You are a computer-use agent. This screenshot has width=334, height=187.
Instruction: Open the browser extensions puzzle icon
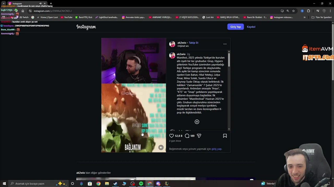tap(308, 11)
